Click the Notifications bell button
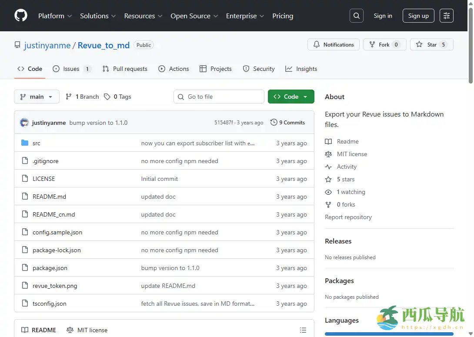Viewport: 474px width, 337px height. 334,44
